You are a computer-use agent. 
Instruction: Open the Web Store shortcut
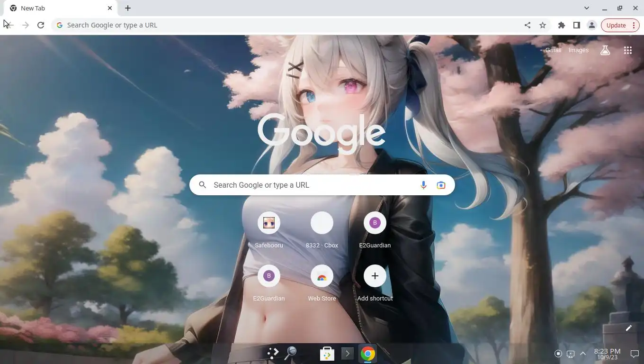(322, 283)
